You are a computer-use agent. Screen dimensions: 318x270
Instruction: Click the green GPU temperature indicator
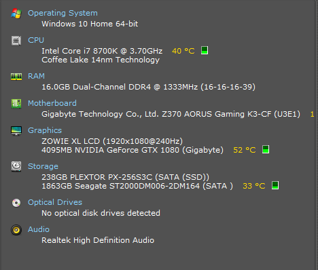[x=266, y=149]
